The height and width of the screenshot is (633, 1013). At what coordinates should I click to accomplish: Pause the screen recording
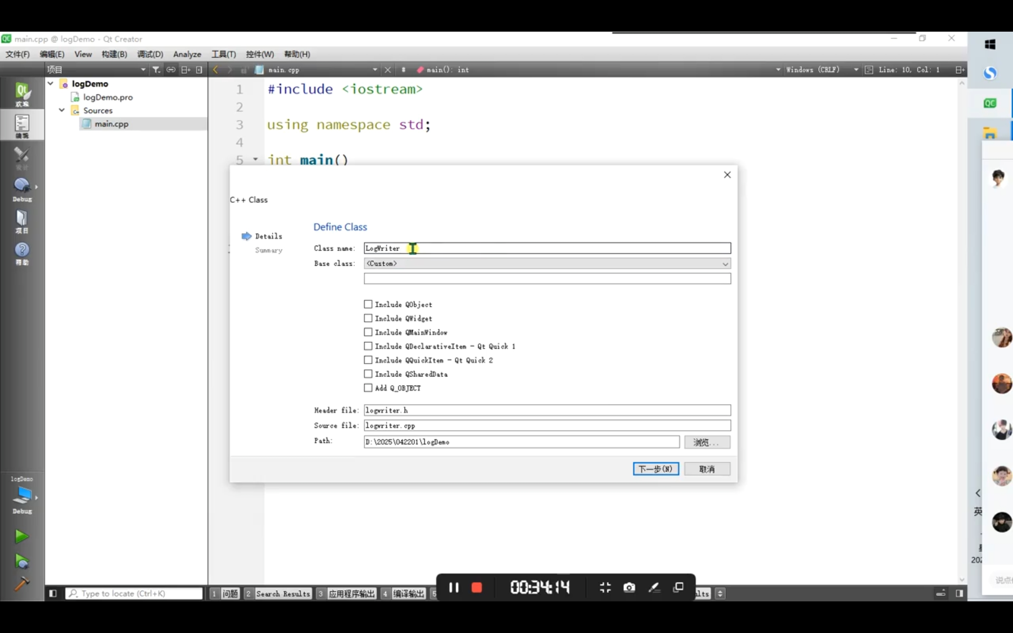454,588
